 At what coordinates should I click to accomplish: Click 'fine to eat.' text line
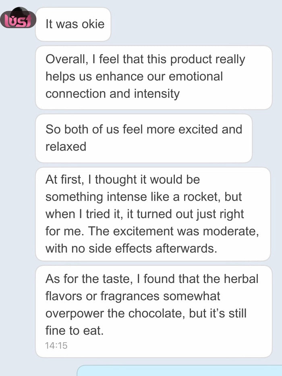tap(75, 331)
